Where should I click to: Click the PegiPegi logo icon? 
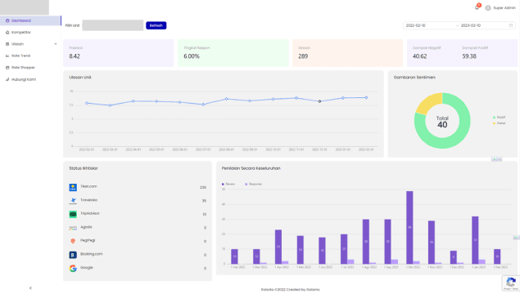point(73,241)
